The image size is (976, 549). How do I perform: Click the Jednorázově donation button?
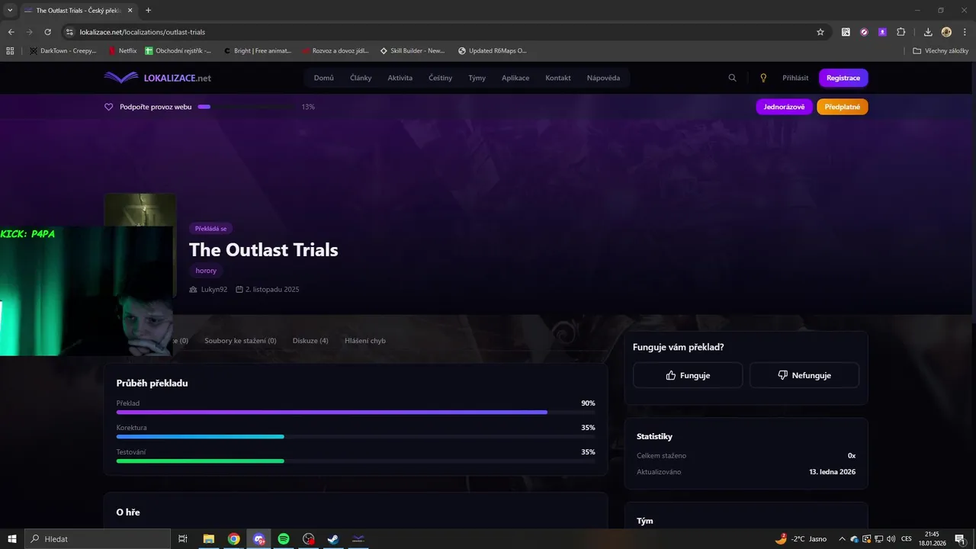point(784,107)
